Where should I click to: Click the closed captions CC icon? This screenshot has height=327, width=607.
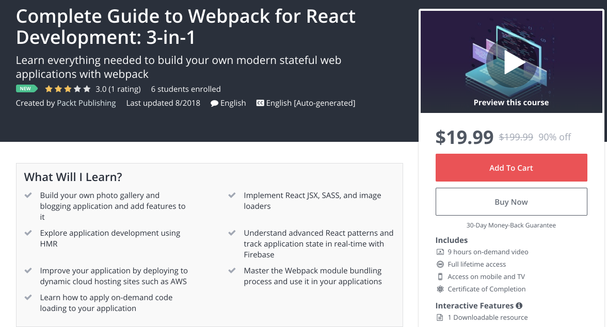pos(260,103)
